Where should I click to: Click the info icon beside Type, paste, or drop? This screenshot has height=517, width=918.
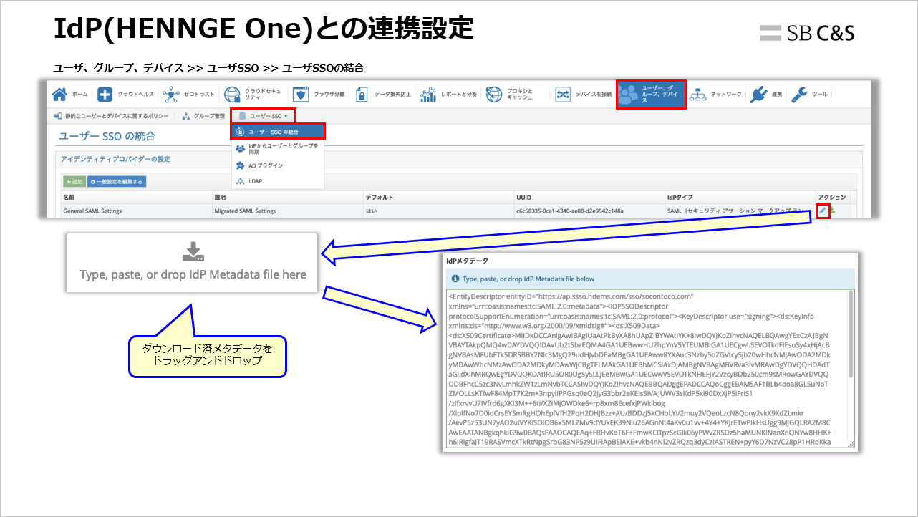point(455,279)
